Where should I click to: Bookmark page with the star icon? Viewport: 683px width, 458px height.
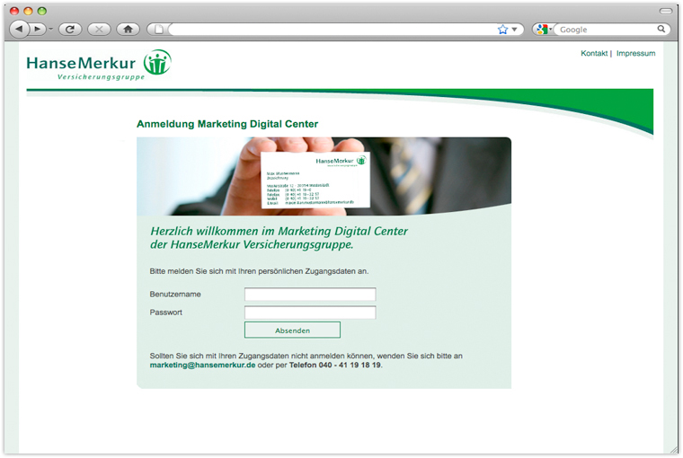click(503, 29)
